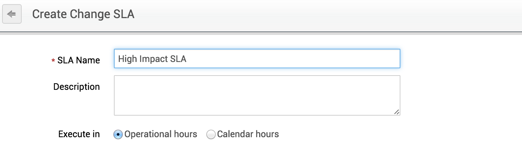The image size is (522, 156).
Task: Click the 'Execute in' label
Action: point(79,134)
